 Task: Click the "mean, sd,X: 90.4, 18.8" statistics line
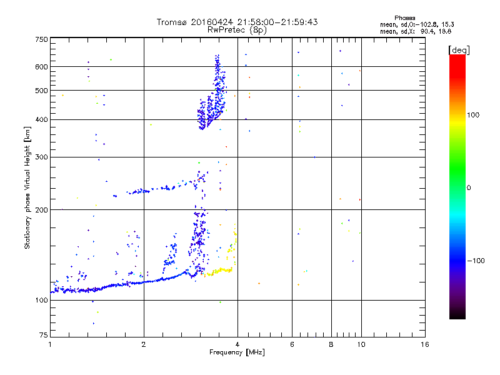[416, 32]
